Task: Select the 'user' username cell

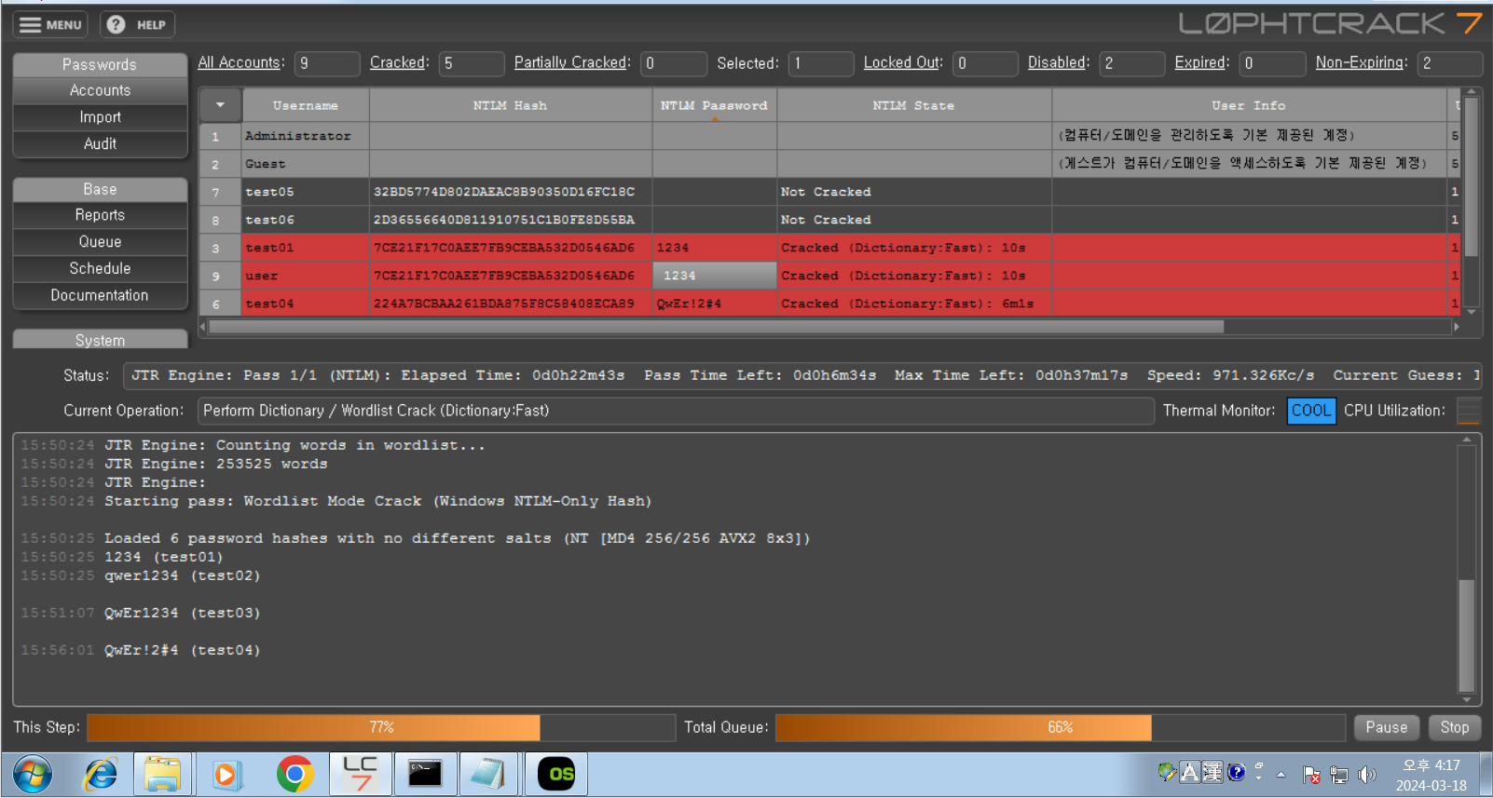Action: [x=306, y=276]
